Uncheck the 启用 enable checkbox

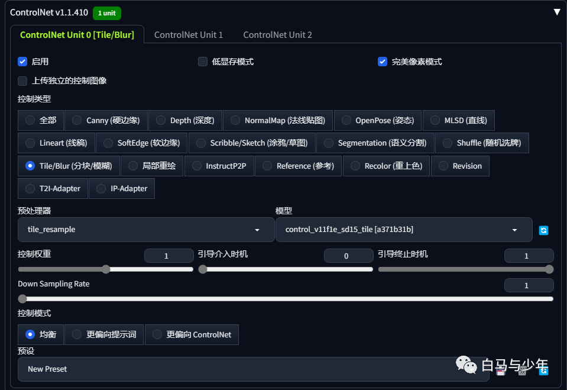click(x=22, y=62)
